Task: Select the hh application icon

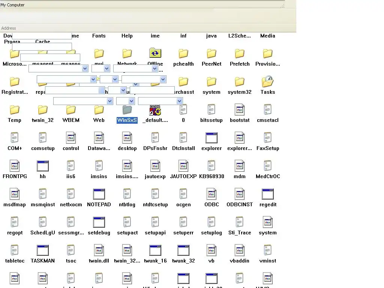Action: (43, 166)
